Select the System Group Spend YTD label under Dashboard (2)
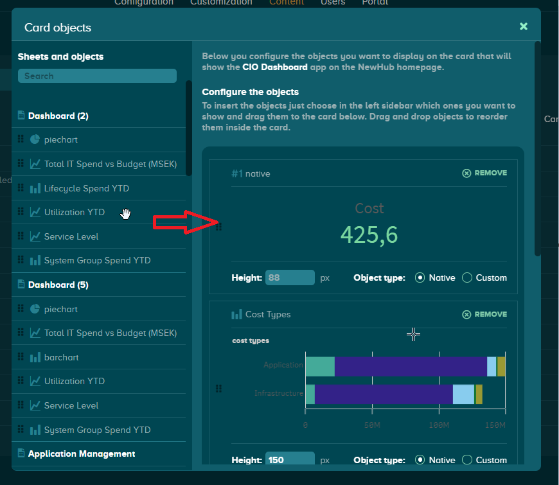 click(97, 261)
